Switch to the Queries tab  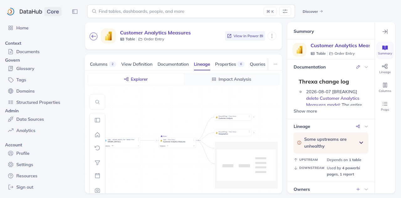tap(258, 64)
